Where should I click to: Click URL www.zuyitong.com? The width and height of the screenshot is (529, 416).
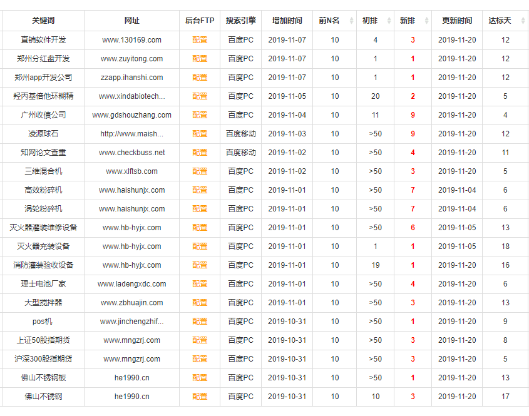coord(131,59)
